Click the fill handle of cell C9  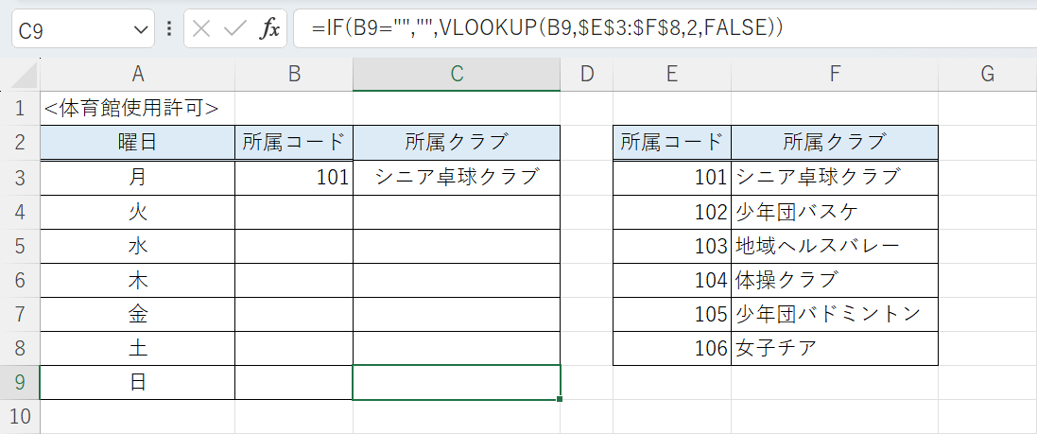(x=561, y=399)
